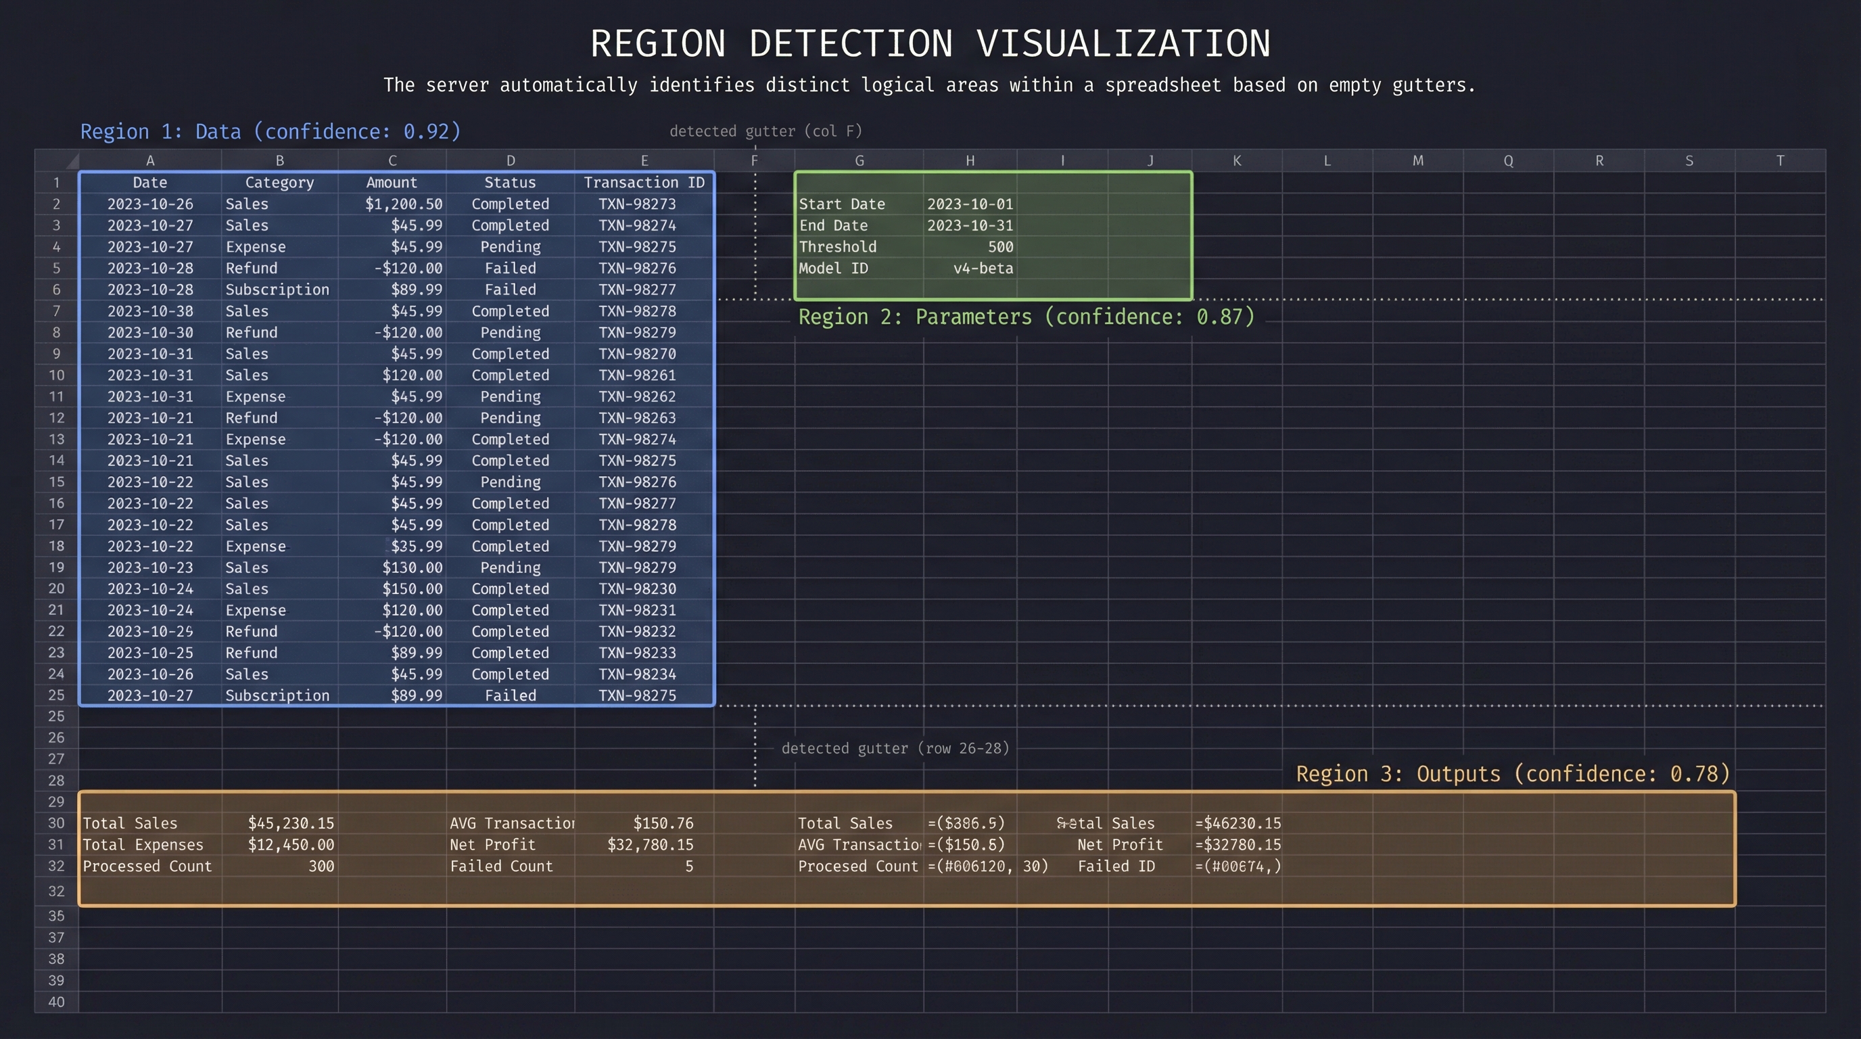Click the Region 3: Outputs label

pyautogui.click(x=1513, y=774)
